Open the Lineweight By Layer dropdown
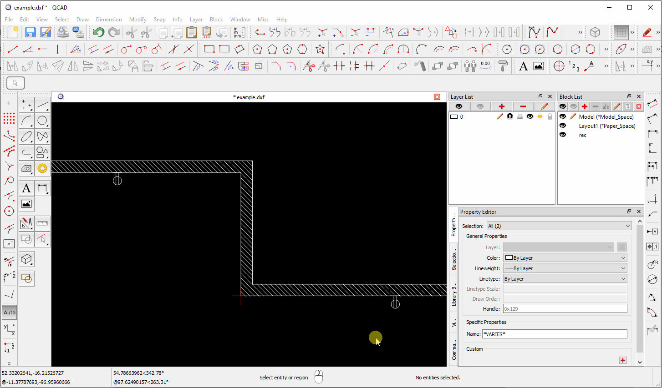The height and width of the screenshot is (388, 662). click(x=565, y=268)
